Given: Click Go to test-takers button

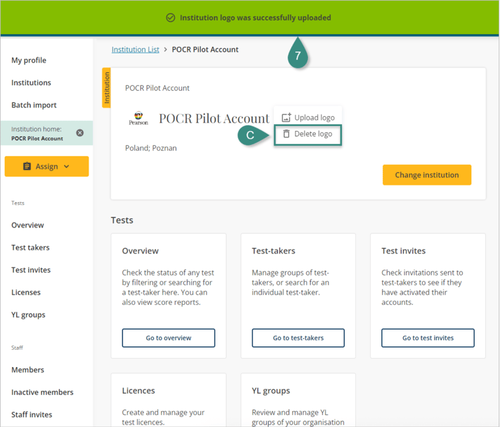Looking at the screenshot, I should (298, 338).
